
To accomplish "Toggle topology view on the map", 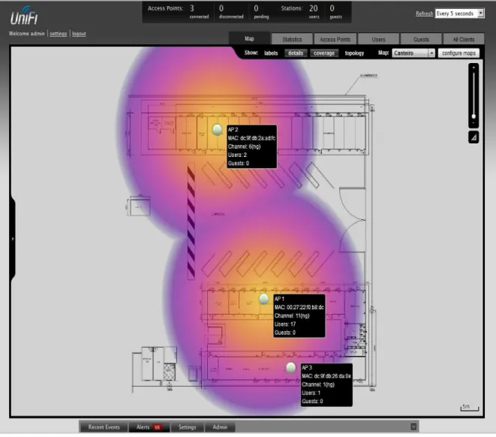I will pyautogui.click(x=354, y=53).
